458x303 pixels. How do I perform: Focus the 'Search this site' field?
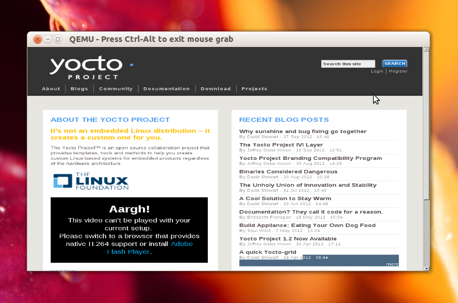point(348,64)
